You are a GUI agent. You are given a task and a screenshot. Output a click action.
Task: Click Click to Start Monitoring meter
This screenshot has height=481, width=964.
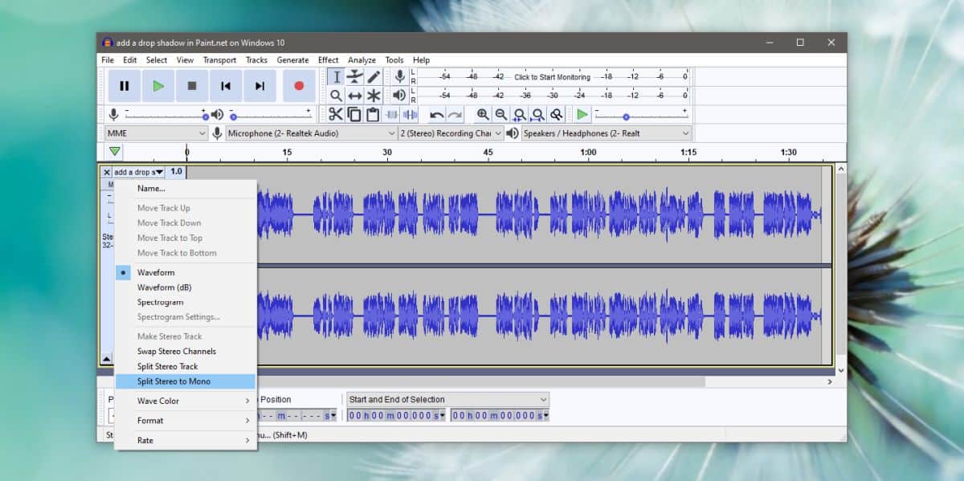point(552,77)
